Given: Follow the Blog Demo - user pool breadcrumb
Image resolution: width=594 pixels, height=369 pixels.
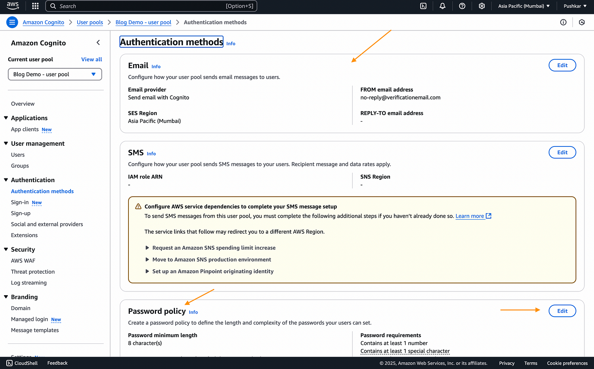Looking at the screenshot, I should click(x=143, y=22).
